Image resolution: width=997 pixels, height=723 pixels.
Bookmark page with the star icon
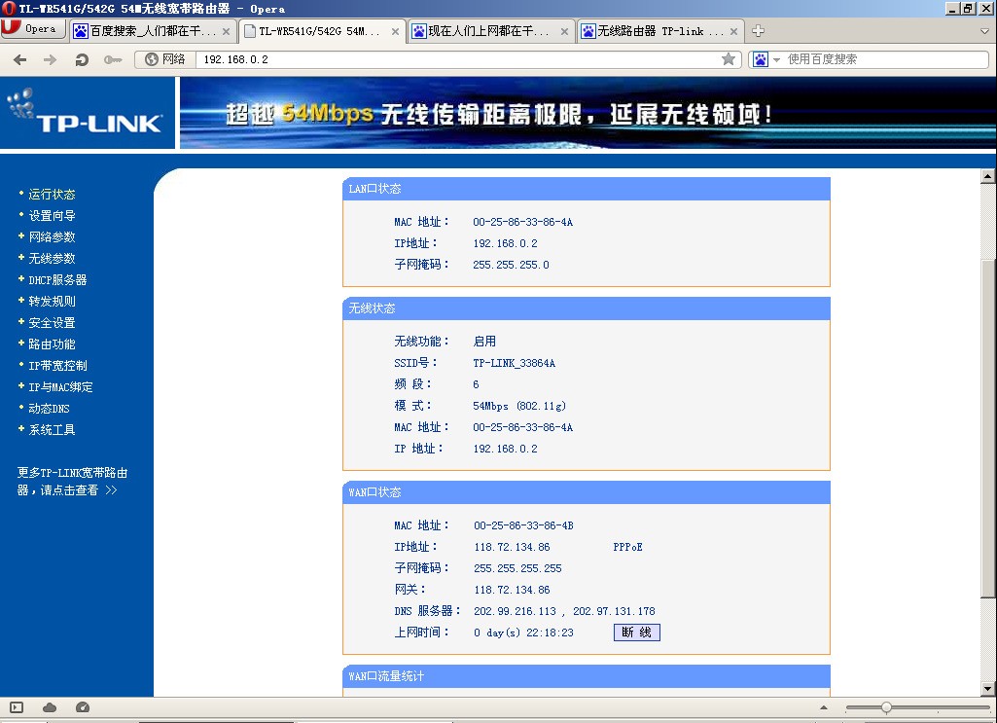tap(728, 59)
